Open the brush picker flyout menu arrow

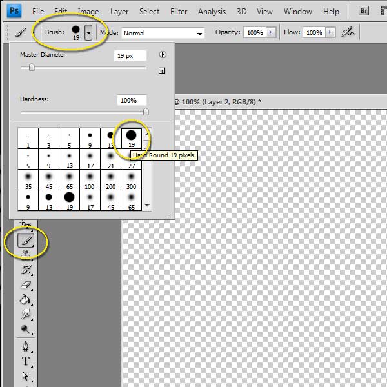163,55
